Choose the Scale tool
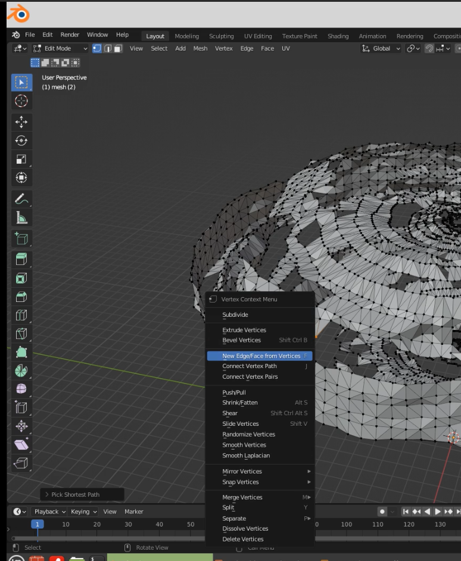Image resolution: width=461 pixels, height=561 pixels. point(21,159)
